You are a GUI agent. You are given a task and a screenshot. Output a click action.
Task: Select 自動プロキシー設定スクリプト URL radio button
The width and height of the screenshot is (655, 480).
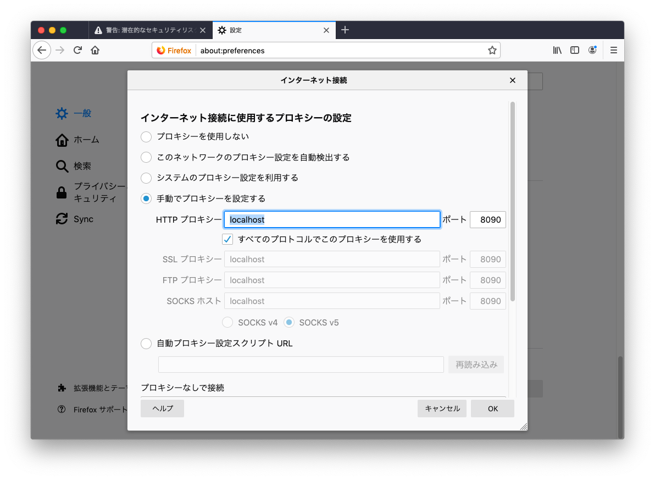tap(146, 344)
